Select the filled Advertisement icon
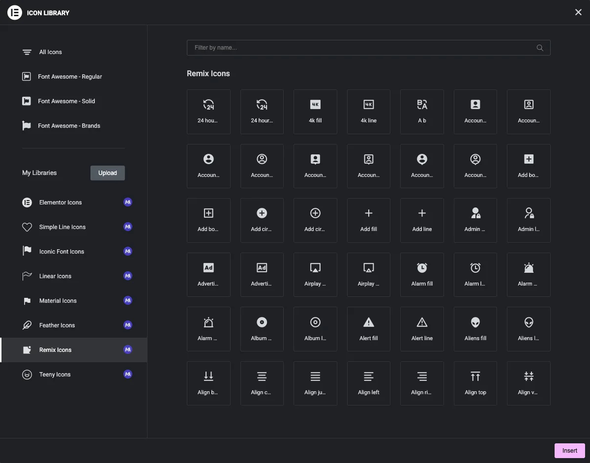 [208, 275]
